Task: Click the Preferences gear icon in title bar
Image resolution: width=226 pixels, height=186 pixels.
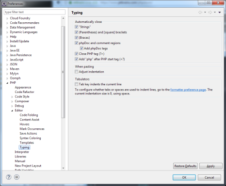Action: point(4,3)
